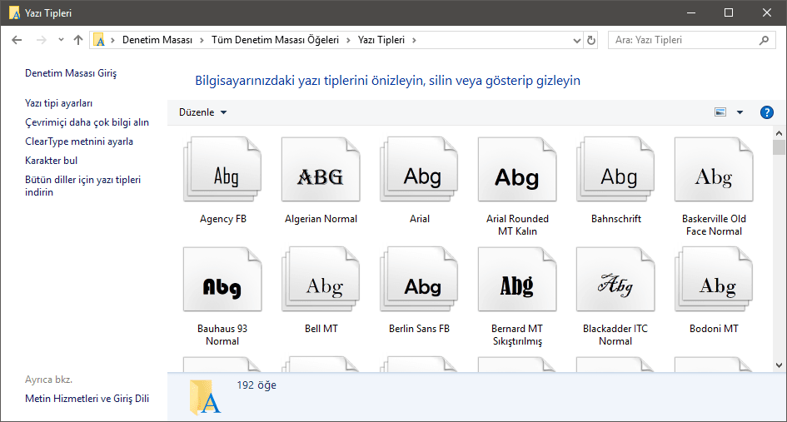Open Yazı tipi ayarları link
Screen dimensions: 787x422
coord(59,103)
